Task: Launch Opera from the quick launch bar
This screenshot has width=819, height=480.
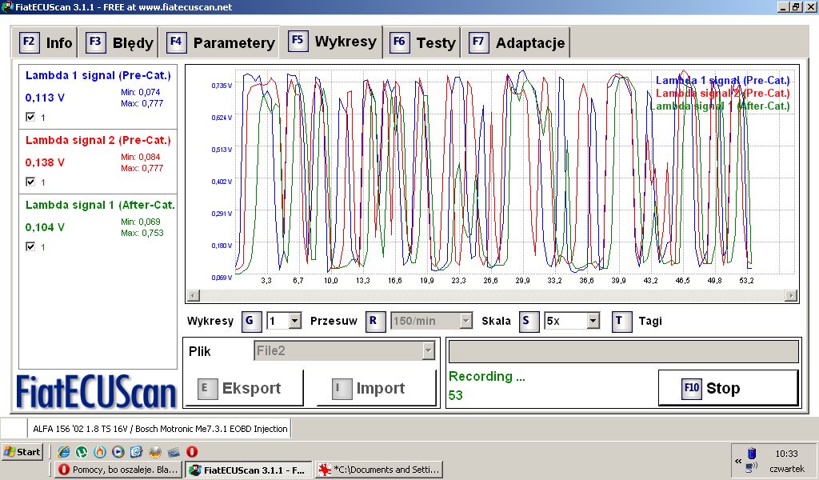Action: pyautogui.click(x=192, y=452)
